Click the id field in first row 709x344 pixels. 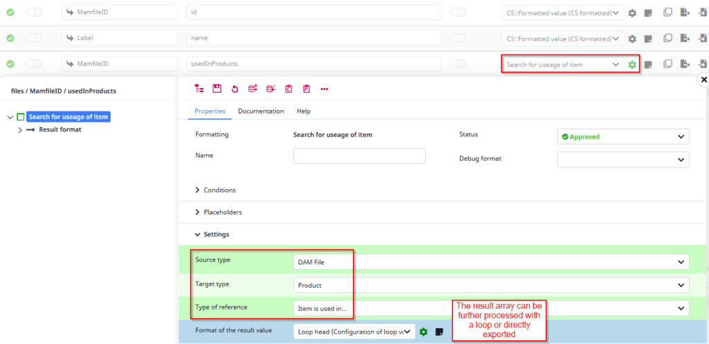coord(314,12)
